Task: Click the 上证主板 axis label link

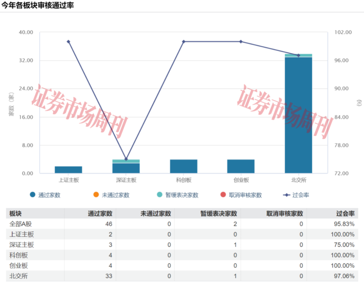Action: click(68, 180)
